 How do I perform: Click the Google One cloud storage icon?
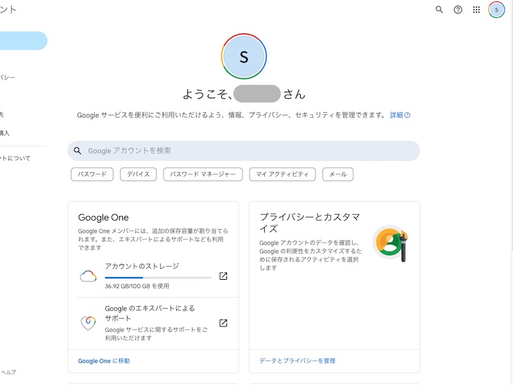(88, 277)
